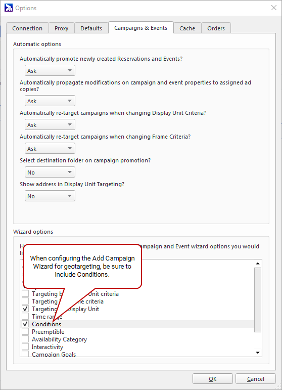Open the destination folder on promotion dropdown
Screen dimensions: 282x390
pos(50,172)
